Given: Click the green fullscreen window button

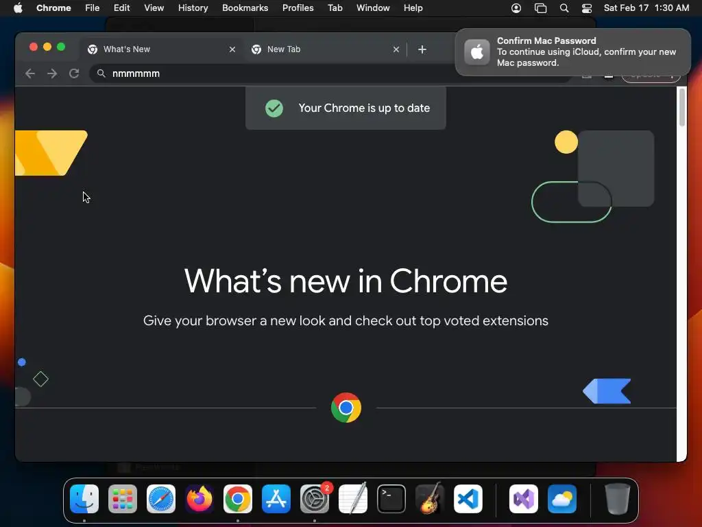Looking at the screenshot, I should point(61,47).
